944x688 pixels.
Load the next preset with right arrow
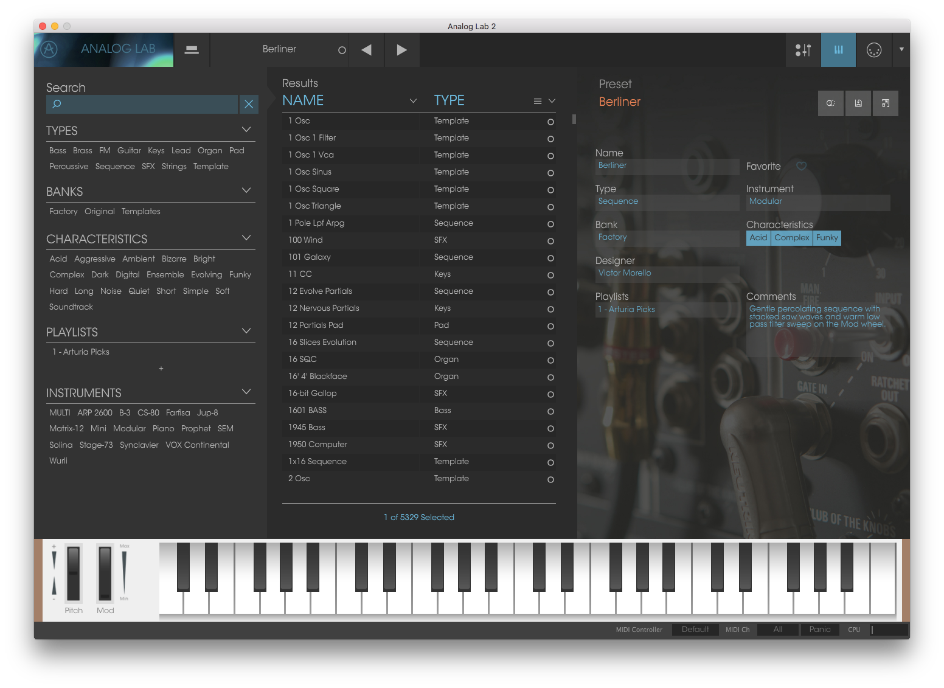coord(401,50)
